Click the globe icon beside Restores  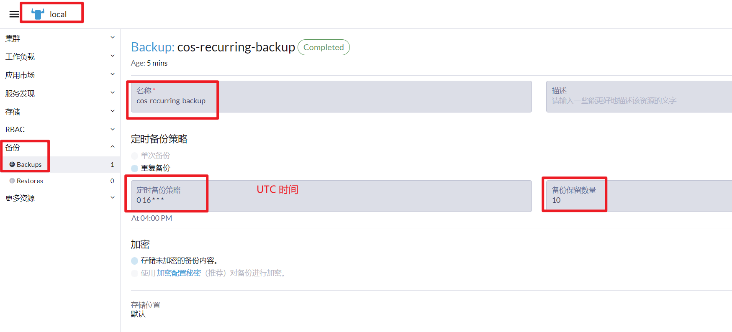pyautogui.click(x=12, y=181)
